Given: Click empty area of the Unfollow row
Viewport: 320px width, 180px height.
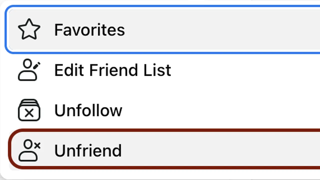Looking at the screenshot, I should [x=225, y=110].
